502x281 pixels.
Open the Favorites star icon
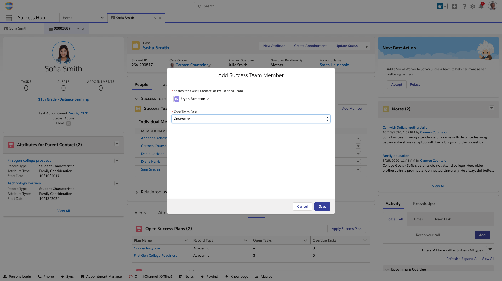pos(440,6)
